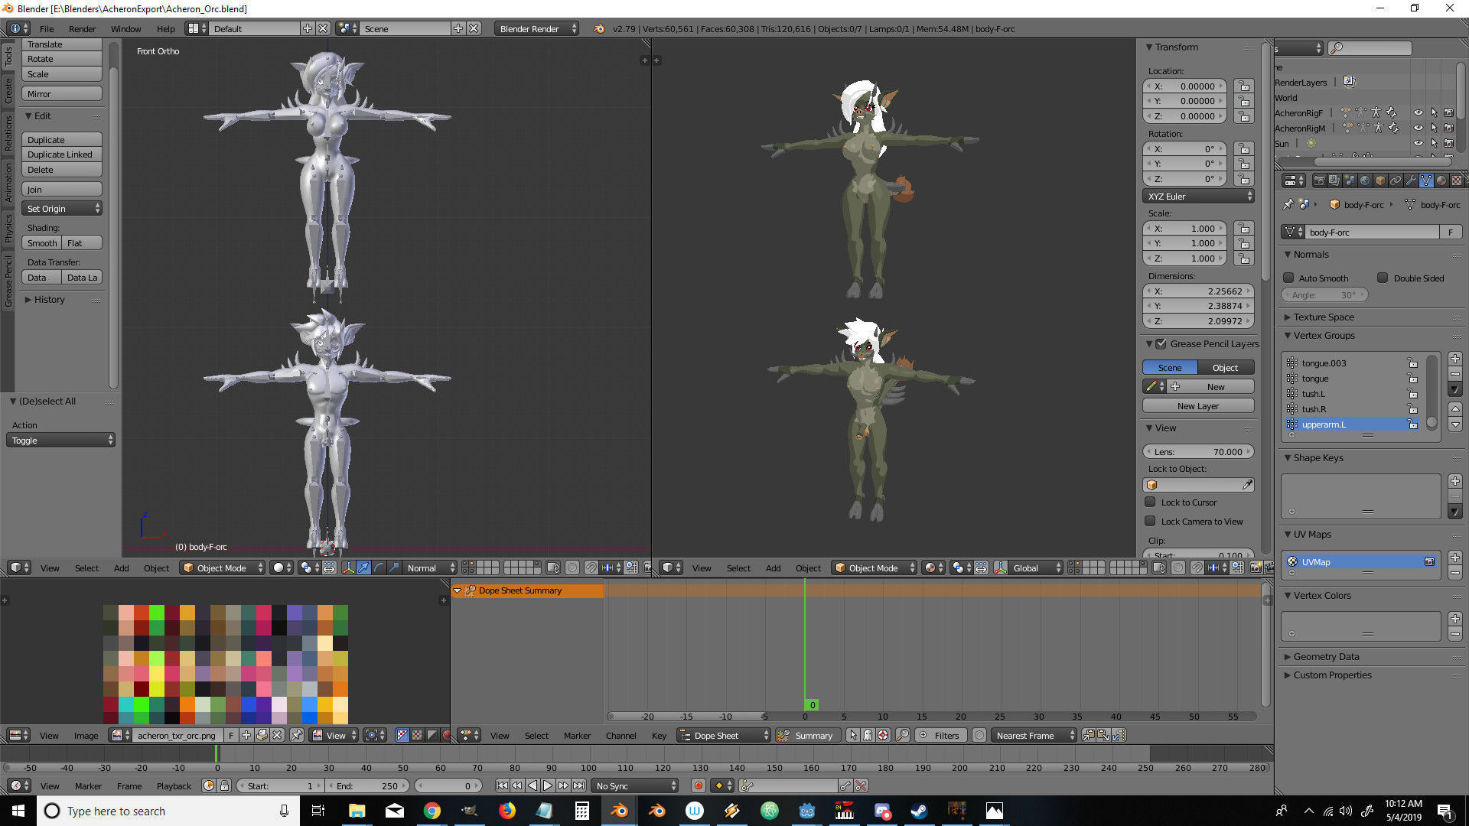The height and width of the screenshot is (826, 1469).
Task: Click the Mirror button
Action: tap(62, 94)
